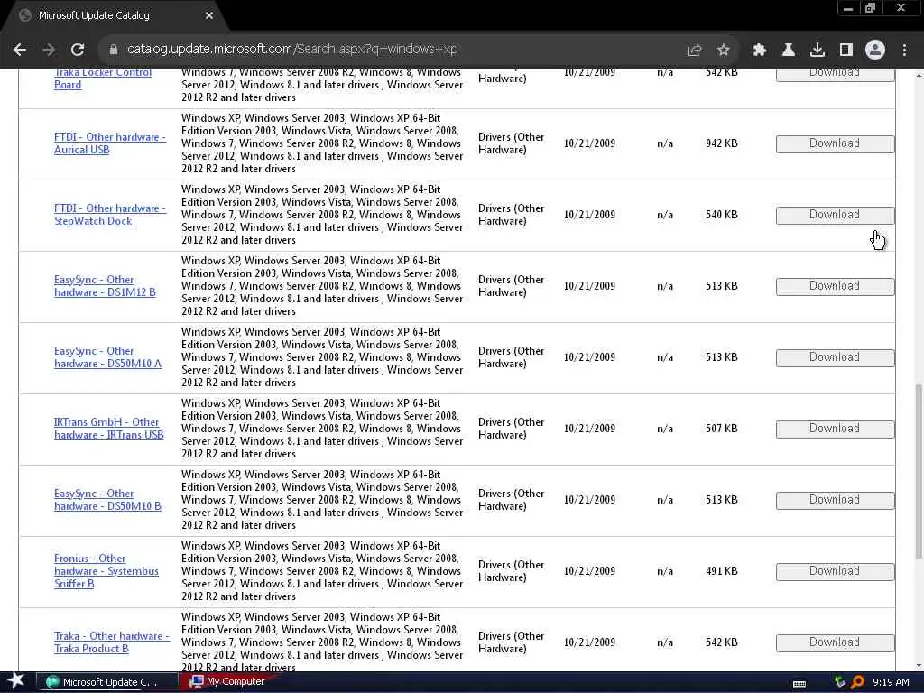Click the padlock site info icon
Image resolution: width=924 pixels, height=693 pixels.
pos(113,50)
